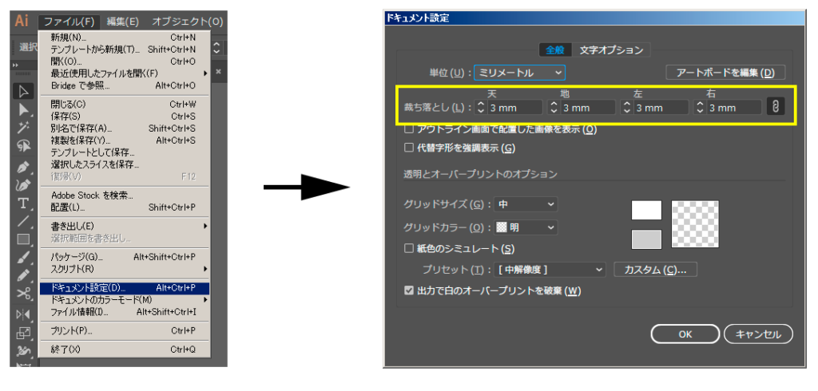Click the transparency grid preview

click(x=695, y=224)
